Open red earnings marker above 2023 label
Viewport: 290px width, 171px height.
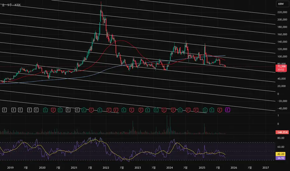click(x=141, y=110)
